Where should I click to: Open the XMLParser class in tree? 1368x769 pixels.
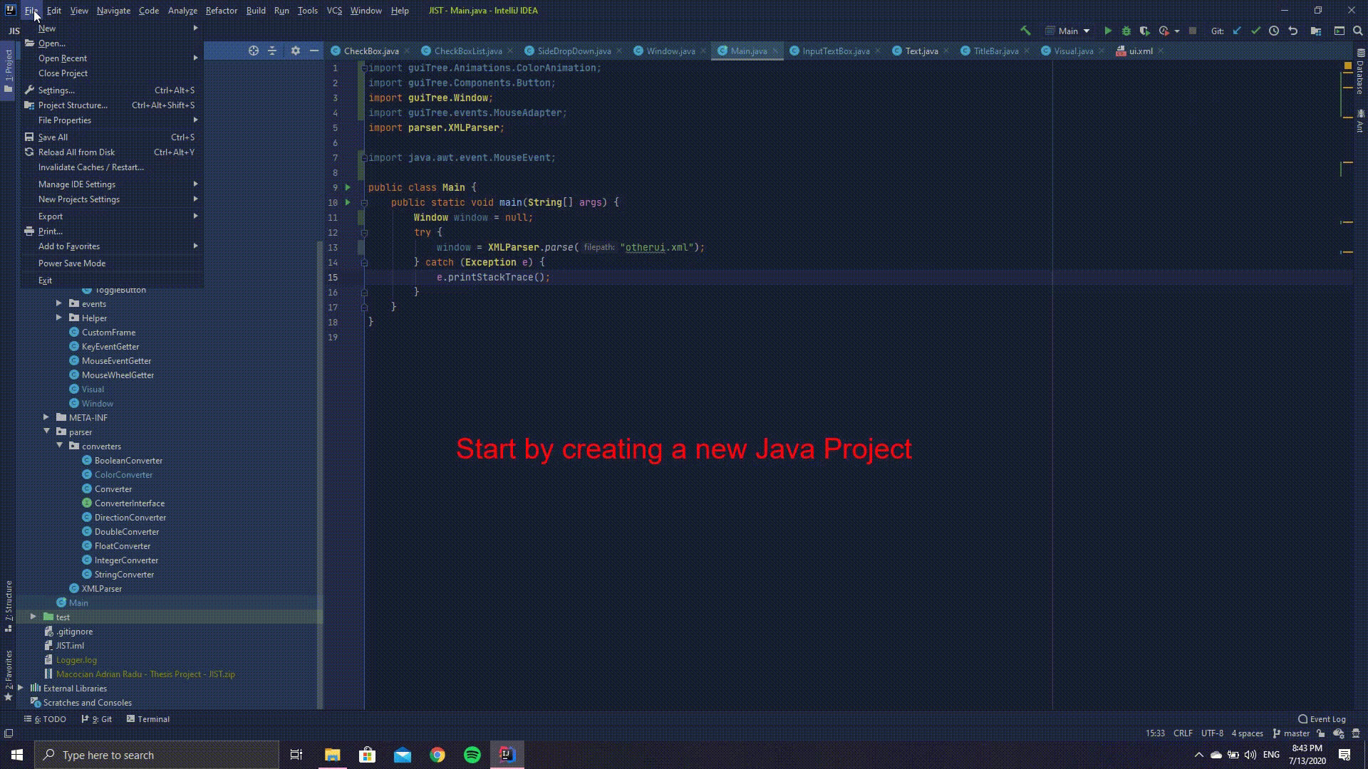coord(101,589)
